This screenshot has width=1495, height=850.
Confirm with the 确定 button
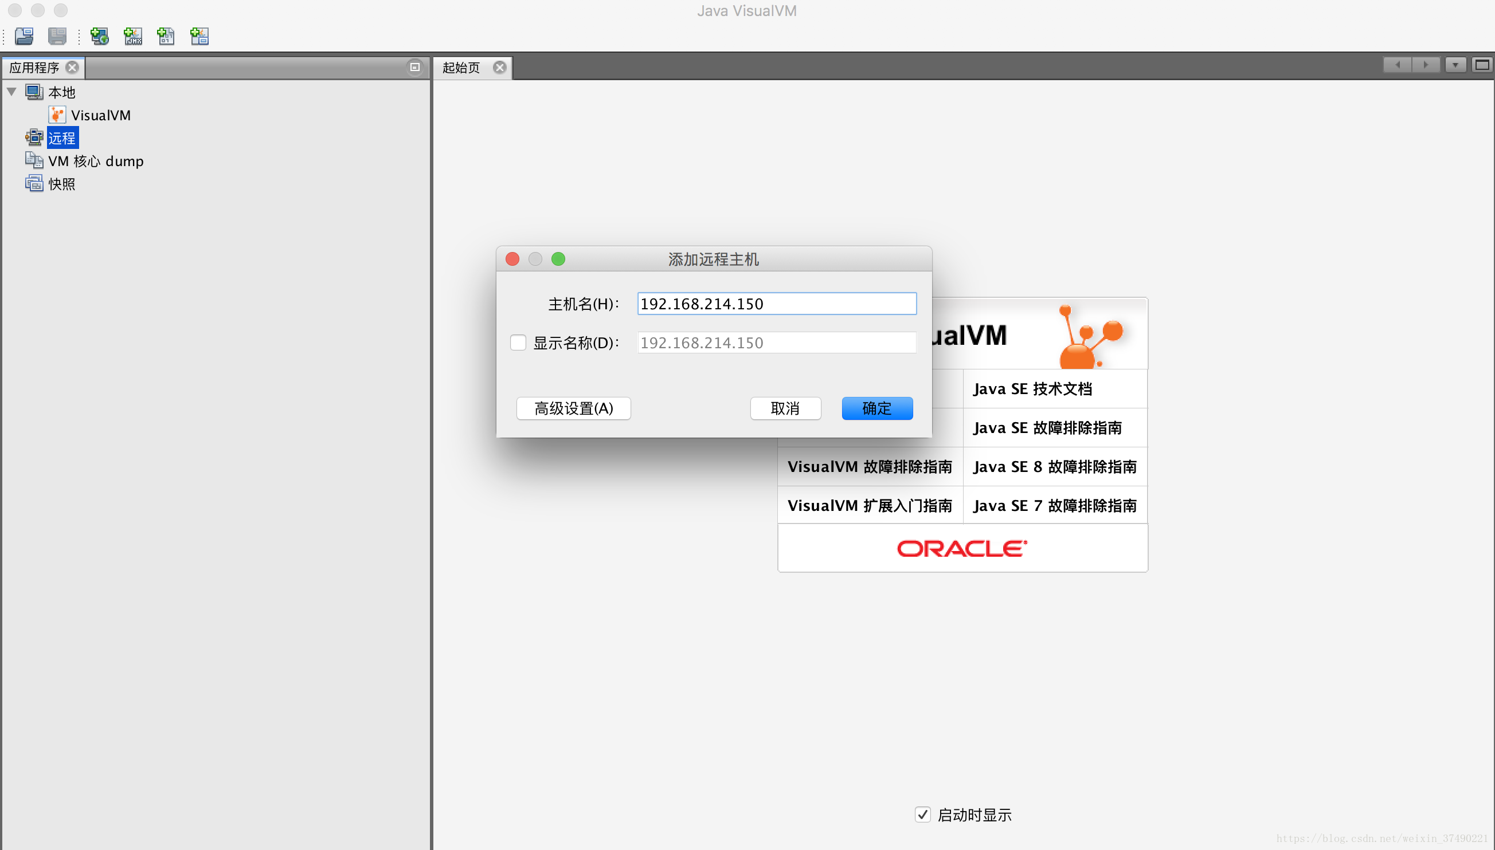coord(877,408)
